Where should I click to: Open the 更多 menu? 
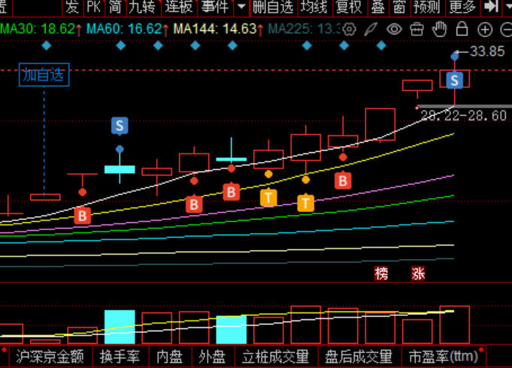tap(462, 8)
